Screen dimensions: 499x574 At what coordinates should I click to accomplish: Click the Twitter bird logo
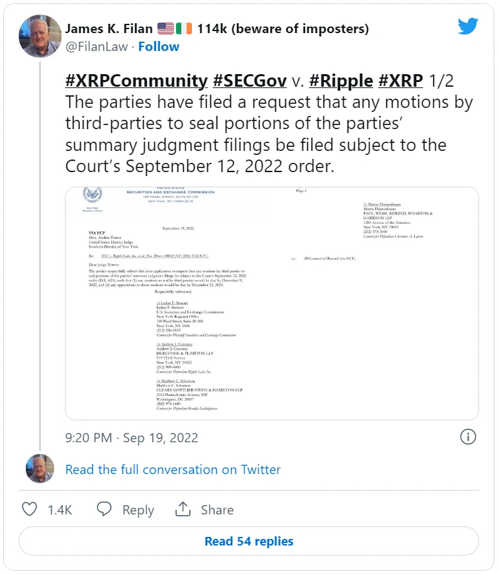click(x=468, y=26)
